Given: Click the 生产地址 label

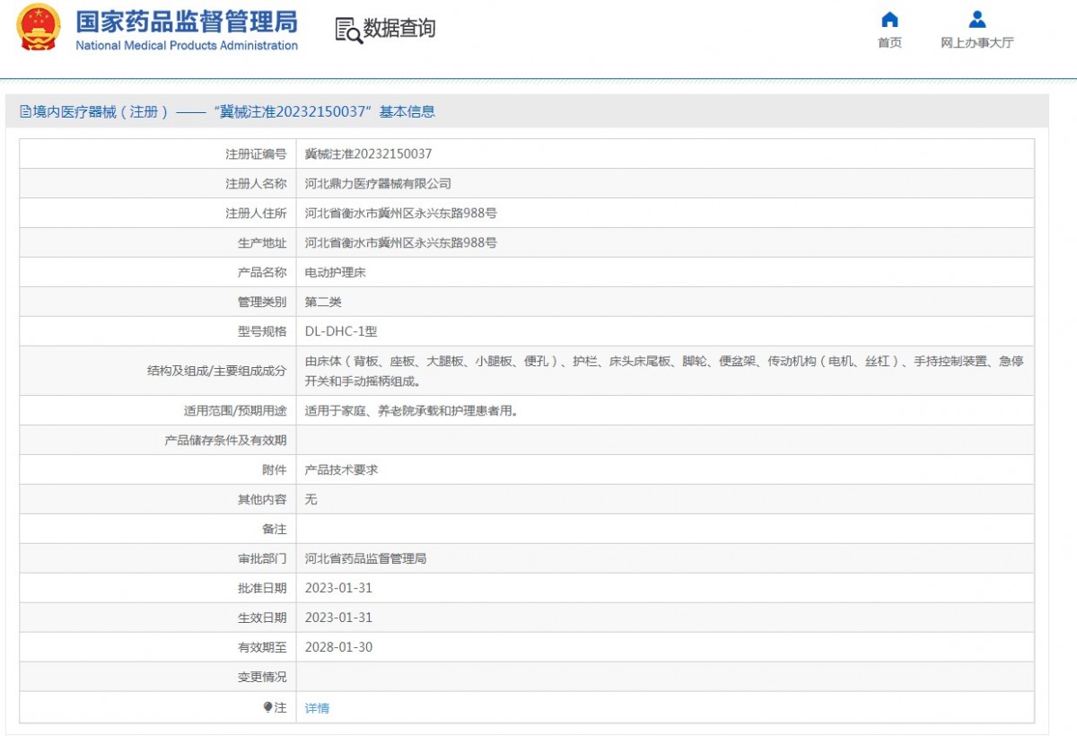Looking at the screenshot, I should [x=262, y=242].
